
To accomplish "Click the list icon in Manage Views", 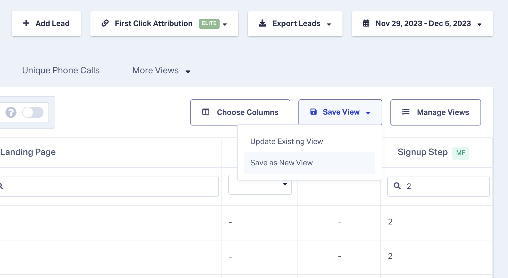I will tap(406, 112).
